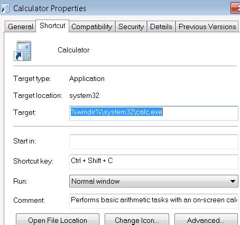Viewport: 240px width, 225px height.
Task: Click the Calculator name text
Action: pos(73,50)
